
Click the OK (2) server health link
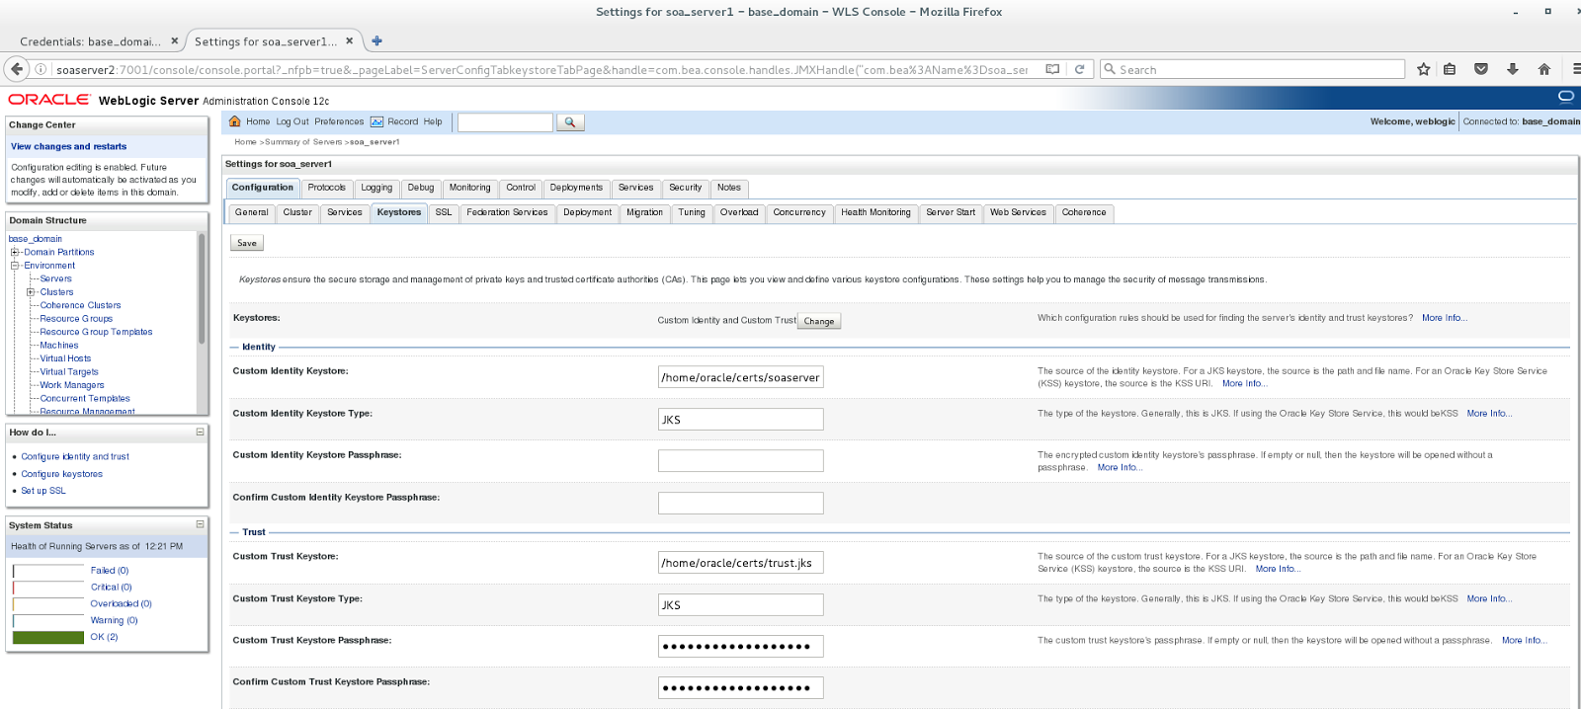pos(104,637)
